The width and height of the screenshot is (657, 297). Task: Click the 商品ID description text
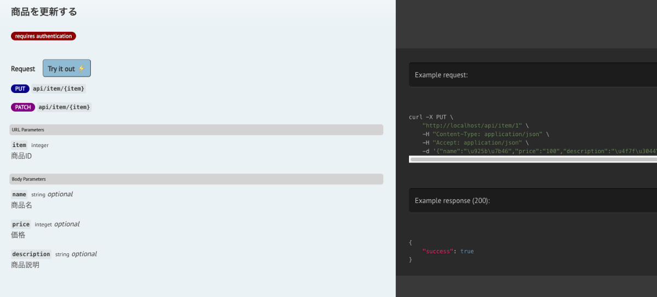21,156
